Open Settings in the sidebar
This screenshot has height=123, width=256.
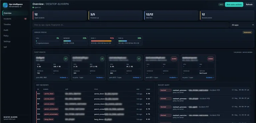[15, 41]
